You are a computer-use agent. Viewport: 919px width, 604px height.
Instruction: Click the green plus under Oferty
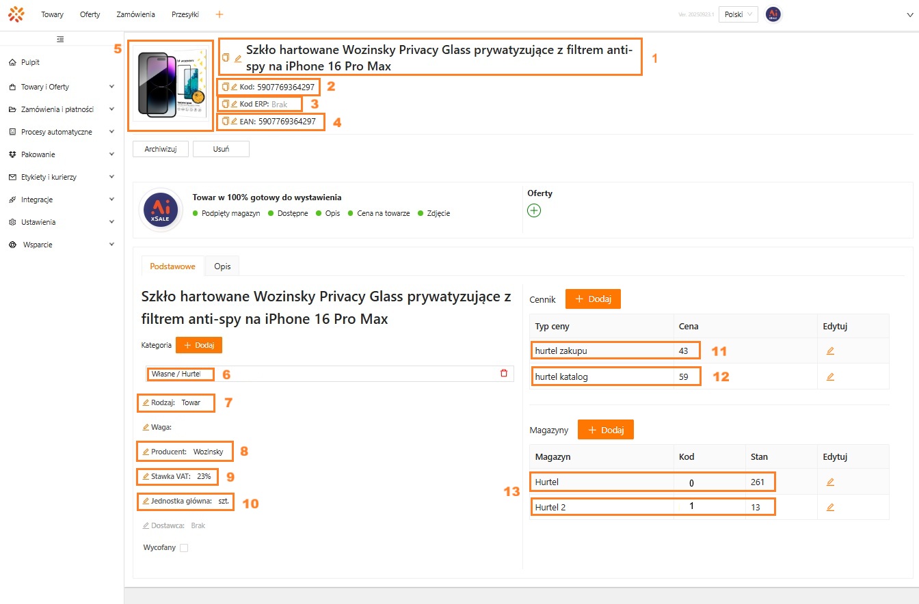coord(534,210)
